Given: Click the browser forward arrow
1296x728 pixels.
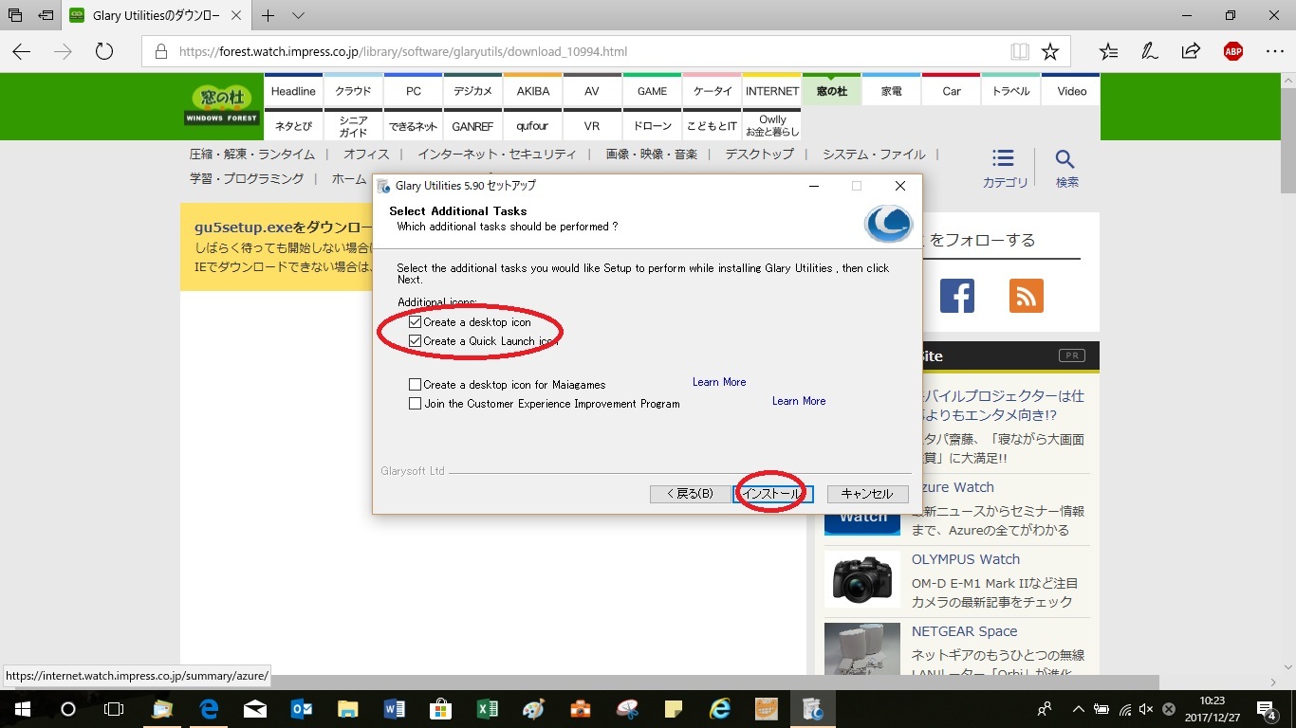Looking at the screenshot, I should point(63,51).
